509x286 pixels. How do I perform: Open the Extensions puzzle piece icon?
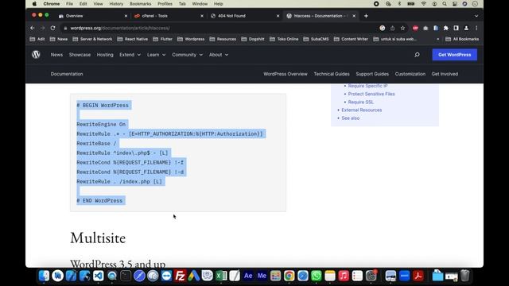446,29
